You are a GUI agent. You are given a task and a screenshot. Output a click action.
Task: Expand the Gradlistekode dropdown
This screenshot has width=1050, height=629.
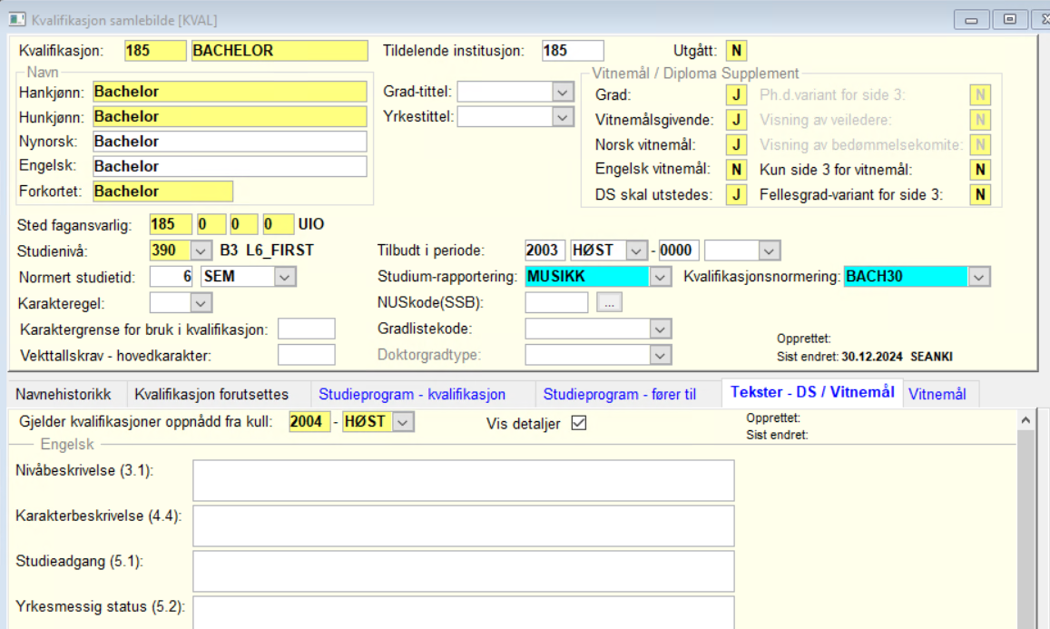(x=660, y=329)
